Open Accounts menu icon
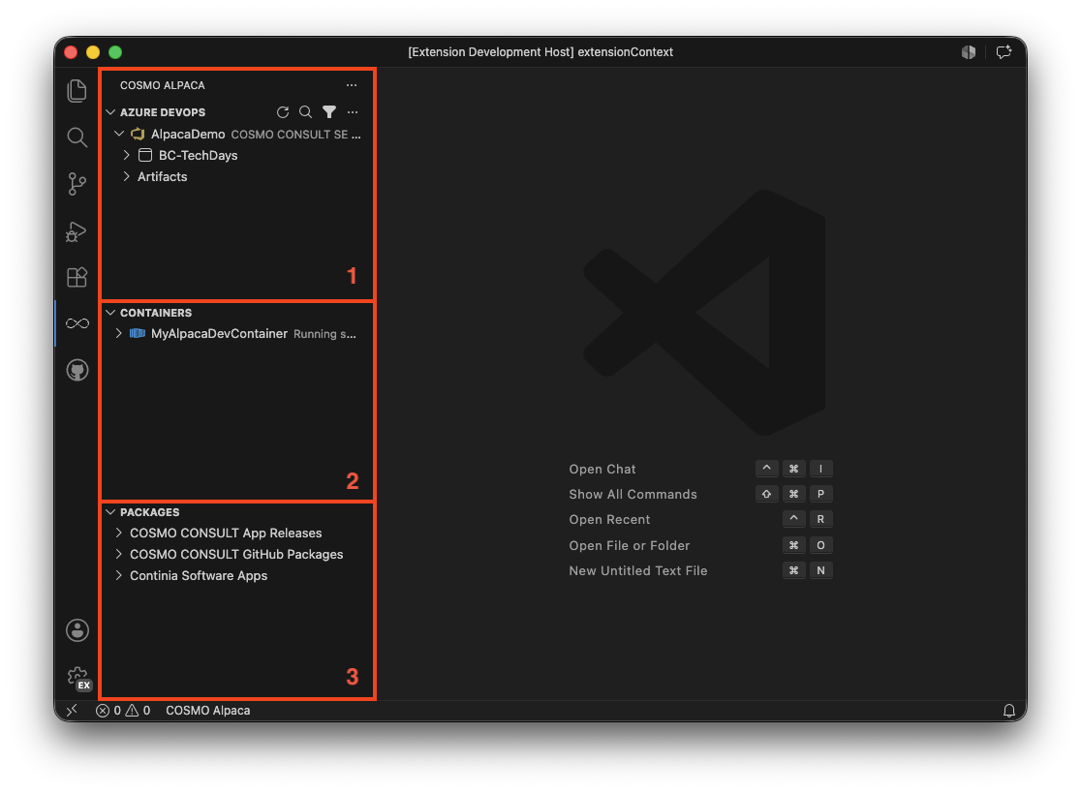The height and width of the screenshot is (793, 1081). coord(77,629)
